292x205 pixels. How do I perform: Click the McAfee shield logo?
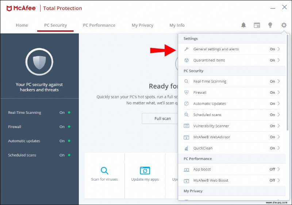click(9, 8)
